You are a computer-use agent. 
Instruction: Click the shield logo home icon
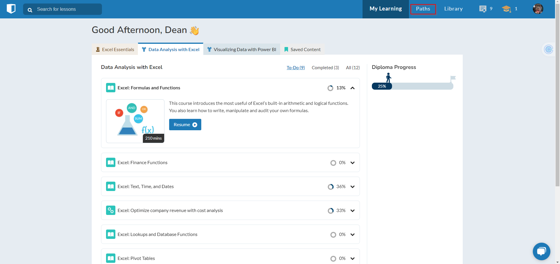pos(11,9)
